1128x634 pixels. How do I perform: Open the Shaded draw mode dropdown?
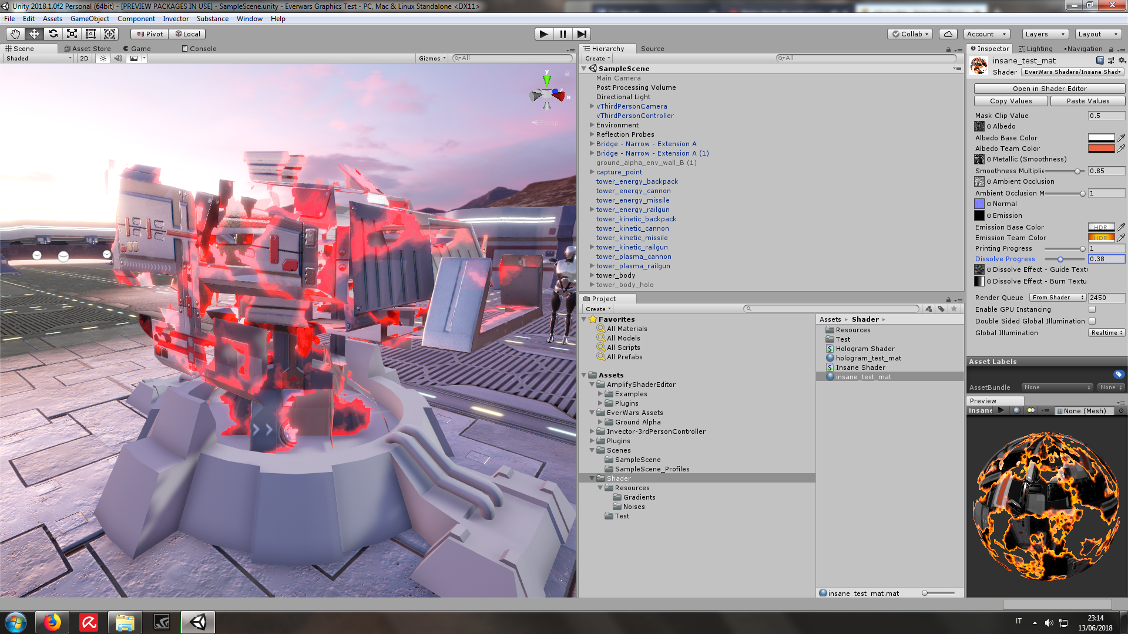point(38,58)
